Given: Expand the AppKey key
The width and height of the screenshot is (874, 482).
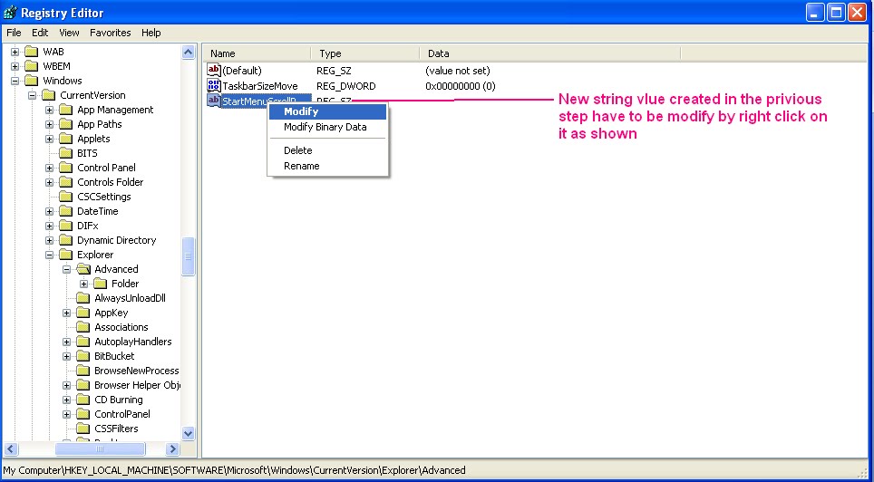Looking at the screenshot, I should tap(67, 313).
